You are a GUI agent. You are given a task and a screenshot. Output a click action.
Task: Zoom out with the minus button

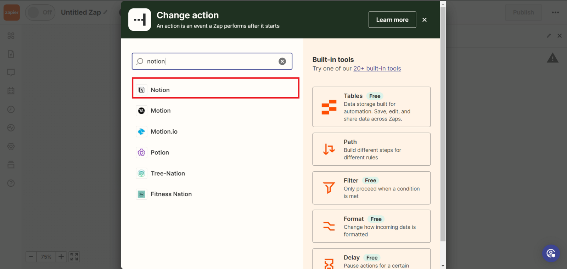tap(31, 257)
